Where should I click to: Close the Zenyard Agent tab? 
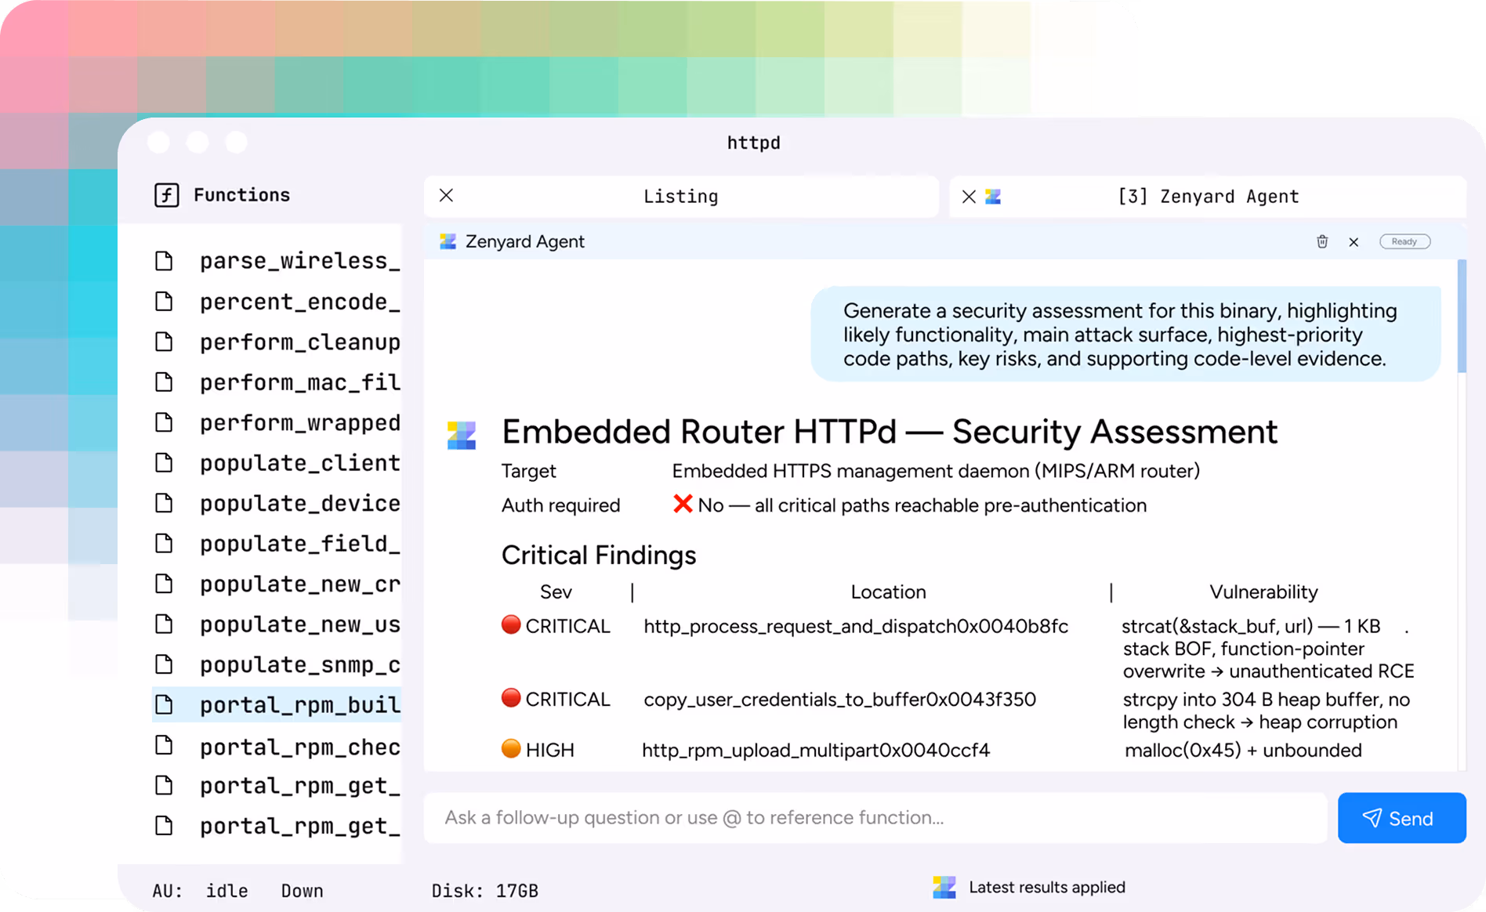point(969,196)
